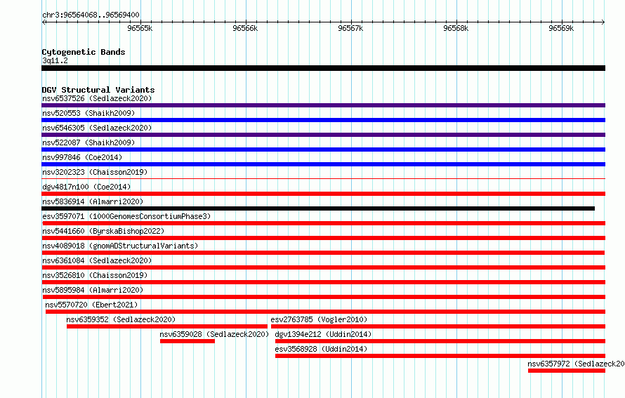The height and width of the screenshot is (398, 625).
Task: Select the red bar under nsv4089018
Action: [x=323, y=253]
